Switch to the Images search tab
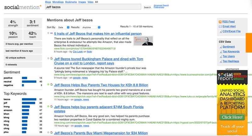This screenshot has width=252, height=136. pyautogui.click(x=82, y=2)
